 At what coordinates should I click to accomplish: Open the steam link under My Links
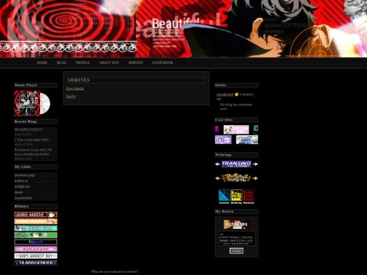[x=18, y=192]
